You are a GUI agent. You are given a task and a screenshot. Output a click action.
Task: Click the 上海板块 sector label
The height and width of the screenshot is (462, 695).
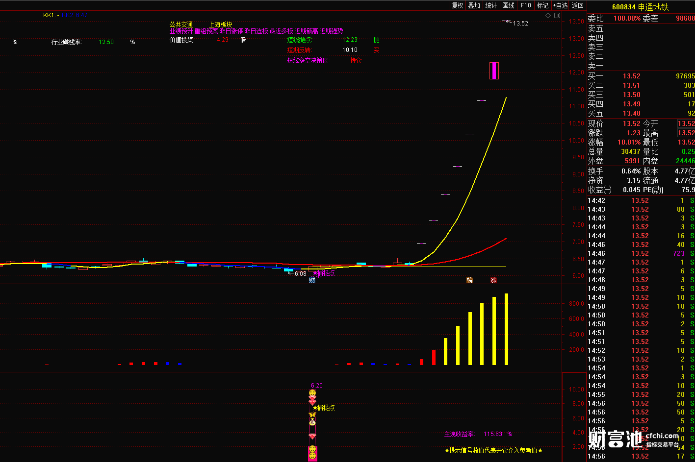pos(221,24)
